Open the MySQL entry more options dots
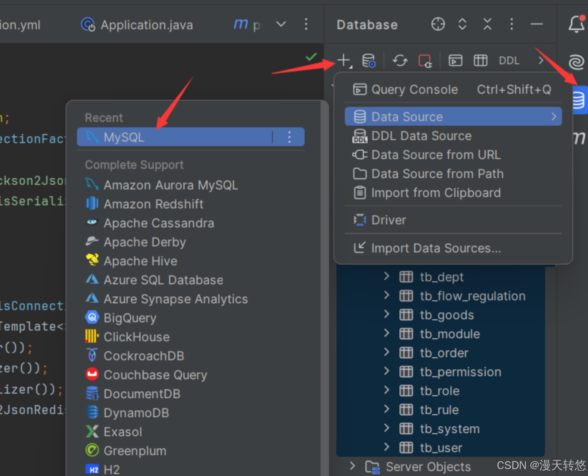This screenshot has height=476, width=588. pos(289,137)
